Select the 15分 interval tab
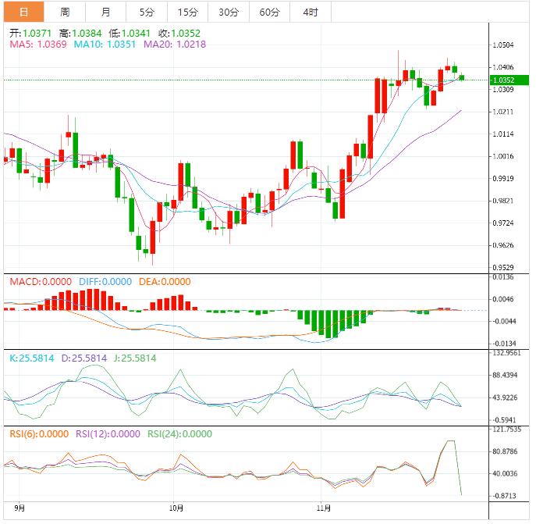The height and width of the screenshot is (524, 536). [187, 12]
